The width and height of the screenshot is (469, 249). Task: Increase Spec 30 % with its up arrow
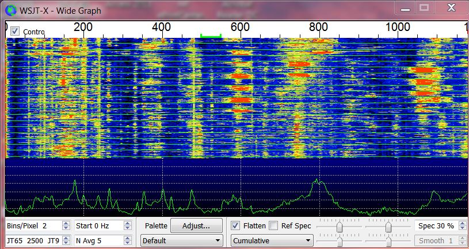pyautogui.click(x=463, y=223)
